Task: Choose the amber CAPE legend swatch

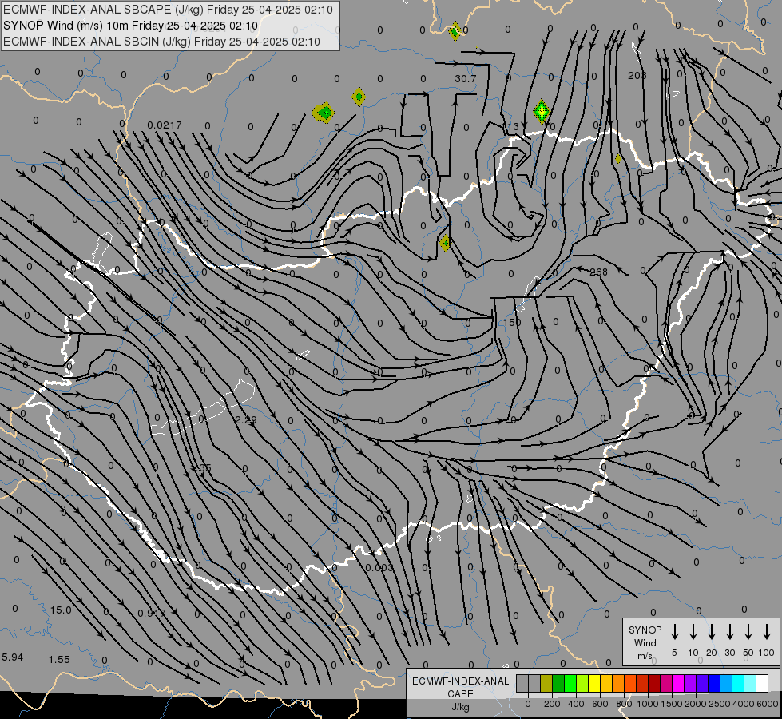Action: 606,683
